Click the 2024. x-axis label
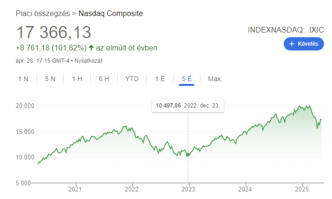 coord(245,190)
